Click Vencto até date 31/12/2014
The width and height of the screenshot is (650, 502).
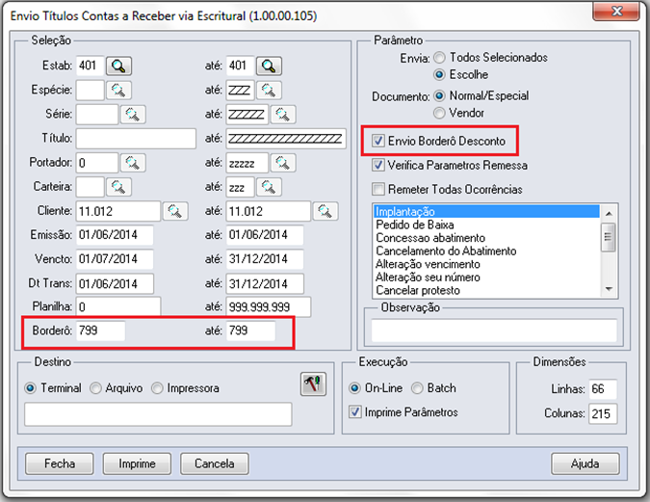265,259
